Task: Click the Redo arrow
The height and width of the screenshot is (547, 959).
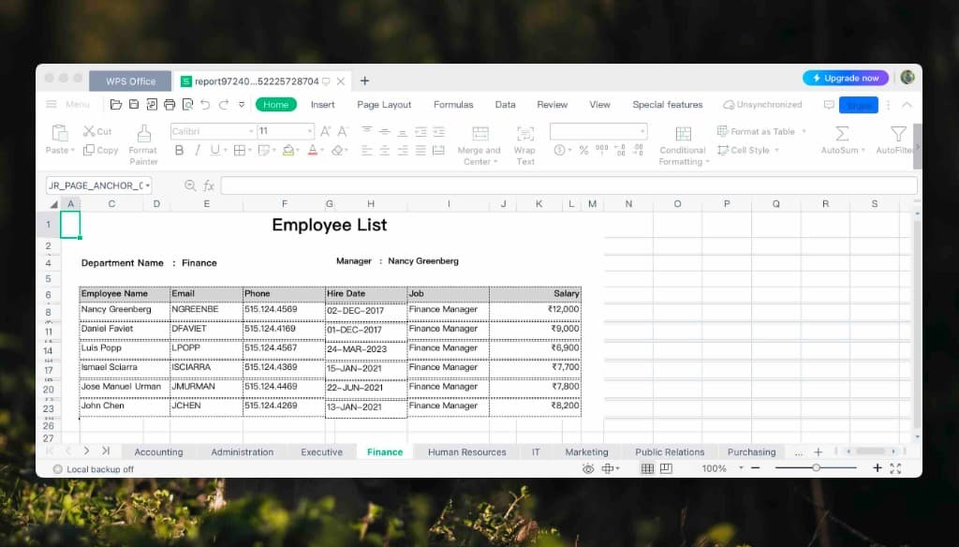Action: pyautogui.click(x=224, y=105)
